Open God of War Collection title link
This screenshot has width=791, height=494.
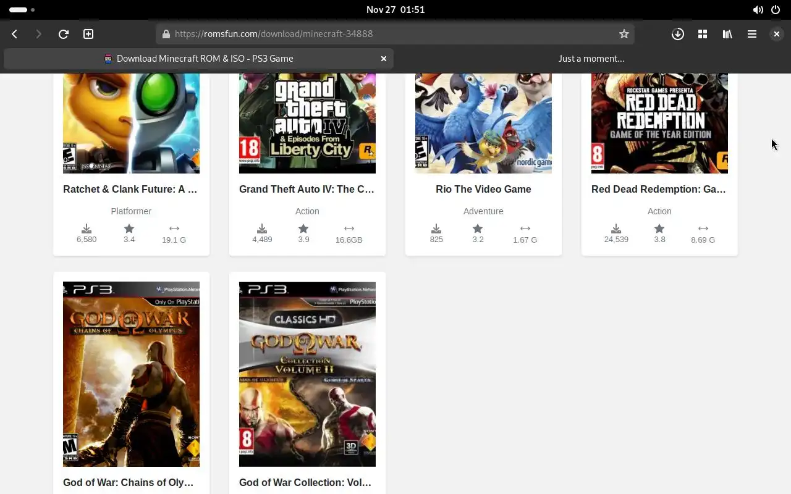pyautogui.click(x=305, y=482)
